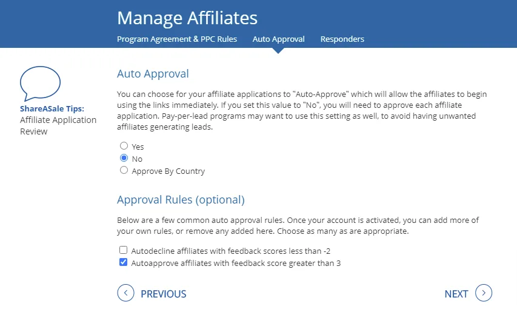Image resolution: width=517 pixels, height=315 pixels.
Task: Click the Autodecline affiliates rule label text
Action: tap(231, 251)
